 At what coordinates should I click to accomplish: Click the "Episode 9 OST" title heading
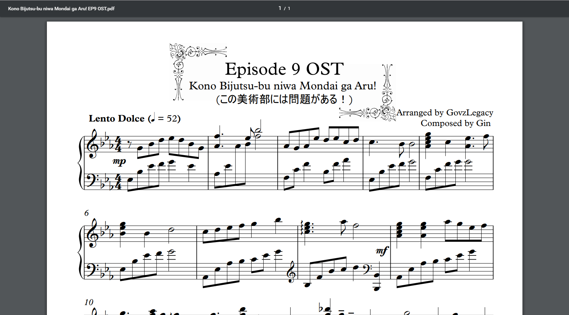point(284,69)
